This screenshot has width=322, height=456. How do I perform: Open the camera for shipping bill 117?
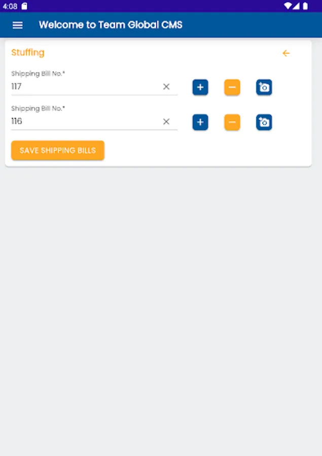click(x=264, y=87)
